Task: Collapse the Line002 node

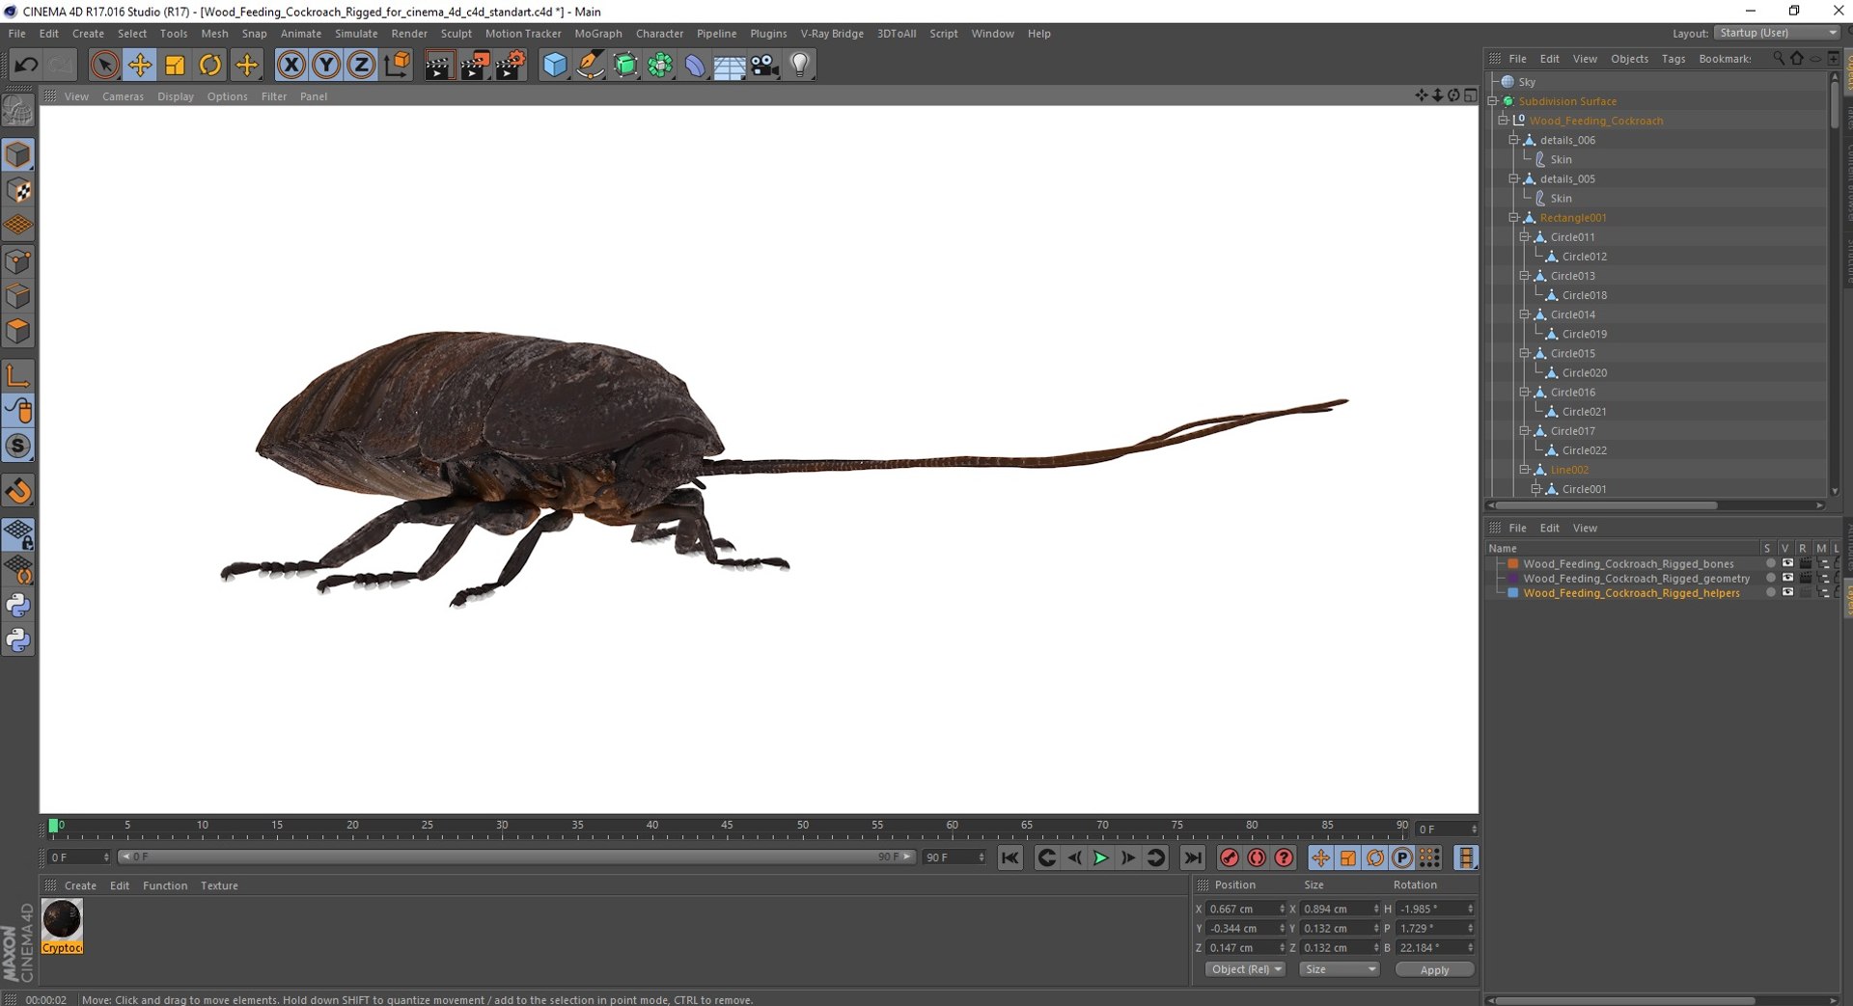Action: click(1524, 470)
